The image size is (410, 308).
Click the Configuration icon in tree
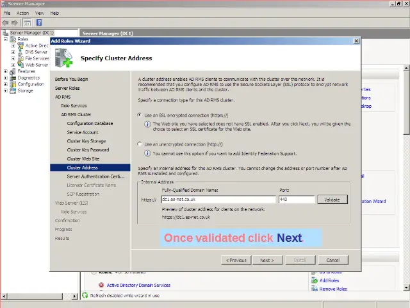click(13, 84)
